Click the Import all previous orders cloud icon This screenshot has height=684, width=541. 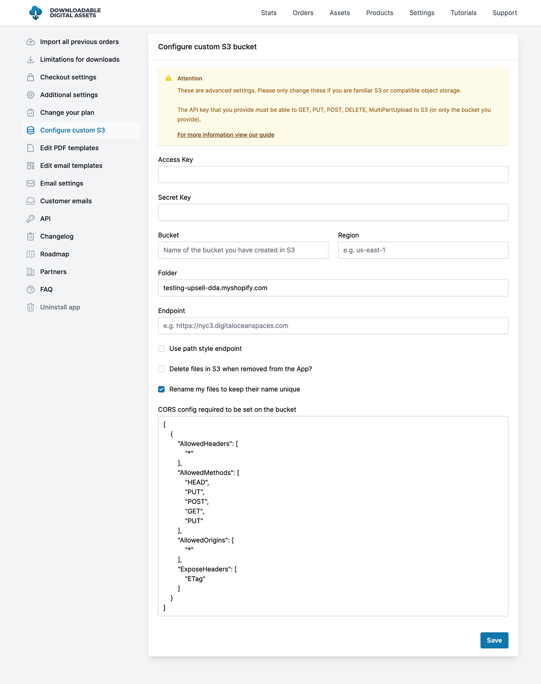pos(31,42)
